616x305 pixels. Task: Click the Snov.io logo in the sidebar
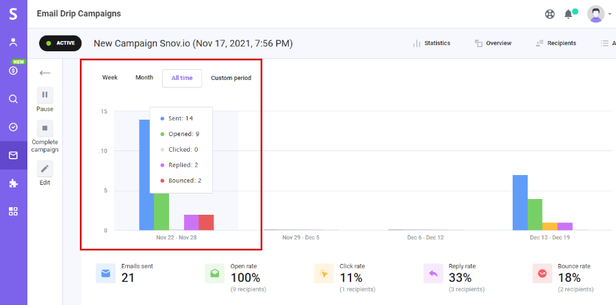click(x=13, y=13)
